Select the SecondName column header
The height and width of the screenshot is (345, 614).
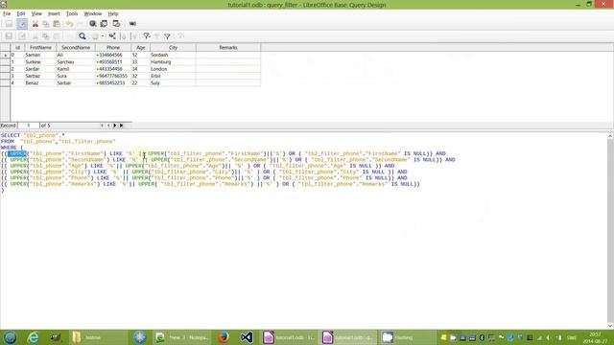[x=76, y=47]
